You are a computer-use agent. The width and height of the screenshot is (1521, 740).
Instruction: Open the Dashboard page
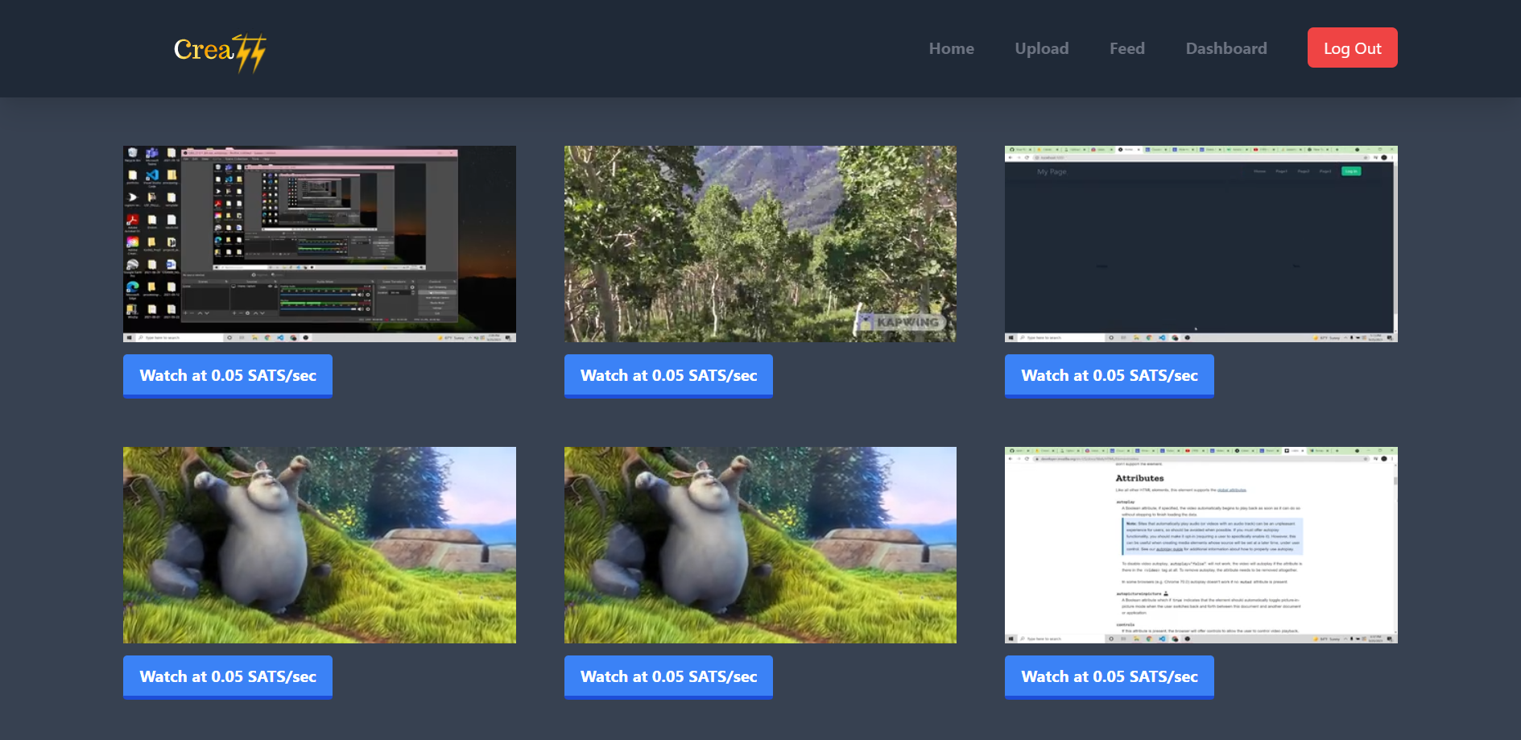(1226, 48)
